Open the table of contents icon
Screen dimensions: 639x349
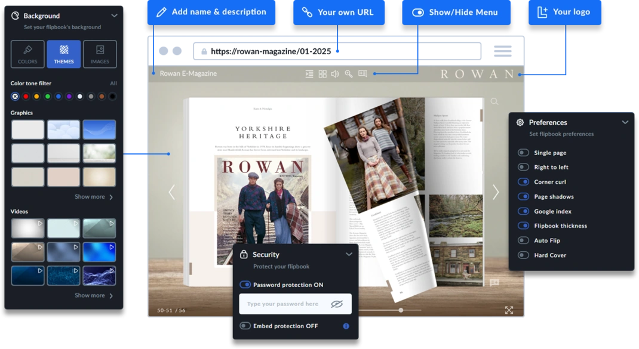pyautogui.click(x=309, y=73)
